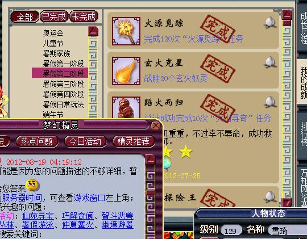Screen dimensions: 307x239
Task: Click the achievement list top scroll arrow
Action: (x=287, y=15)
